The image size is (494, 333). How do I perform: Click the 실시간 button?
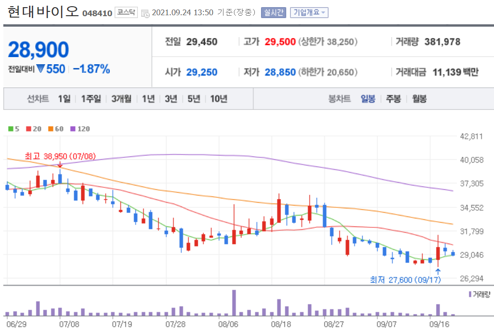click(x=273, y=13)
